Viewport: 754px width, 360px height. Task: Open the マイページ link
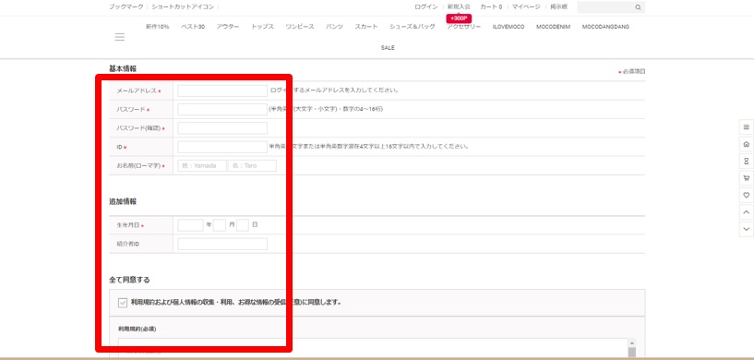[526, 6]
